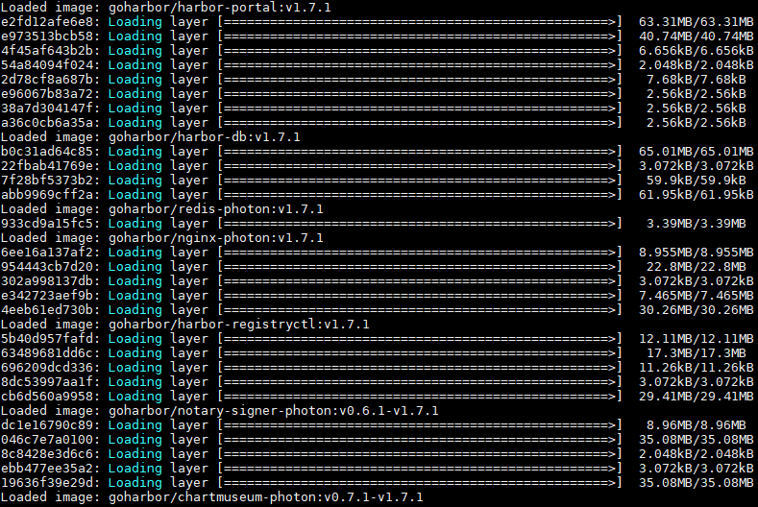Click layer ID 696209dcd336
Screen dimensions: 758x507
click(x=47, y=368)
